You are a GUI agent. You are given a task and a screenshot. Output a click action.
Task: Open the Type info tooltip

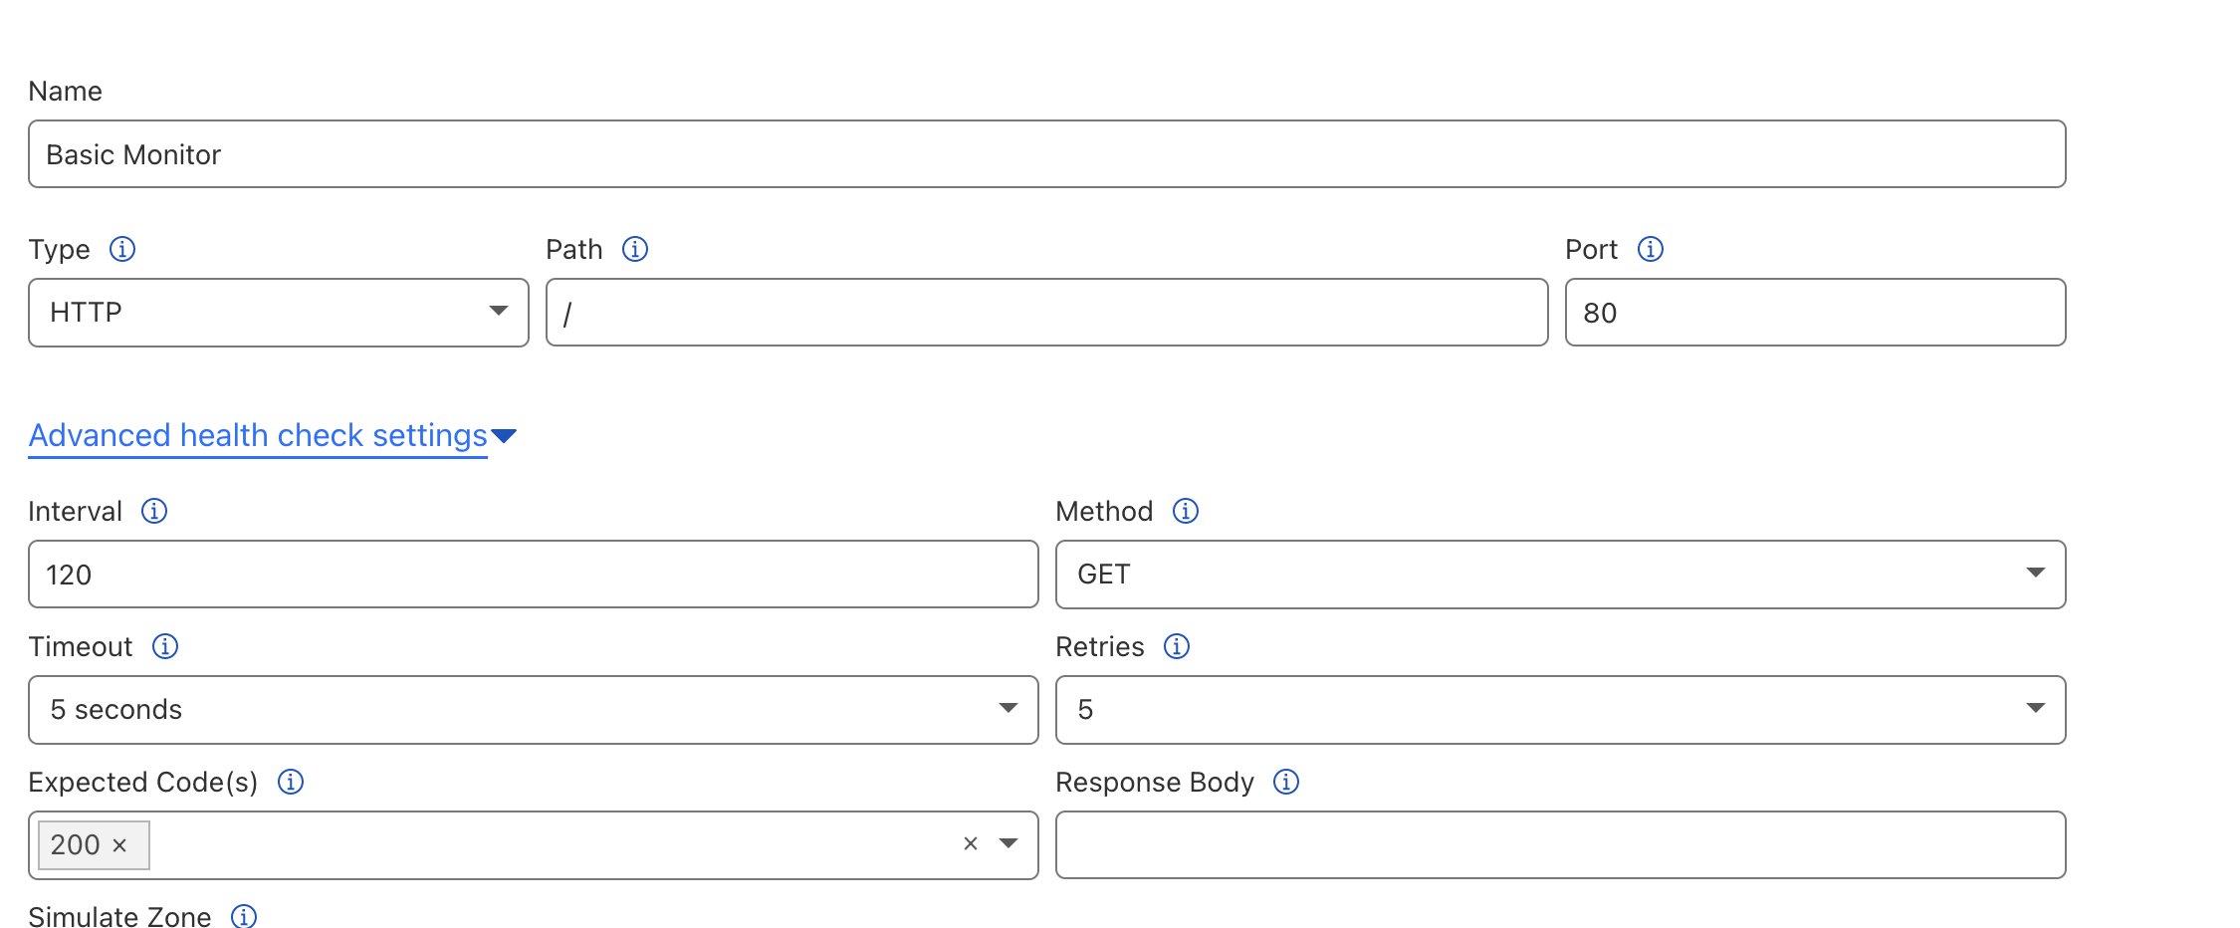point(122,249)
